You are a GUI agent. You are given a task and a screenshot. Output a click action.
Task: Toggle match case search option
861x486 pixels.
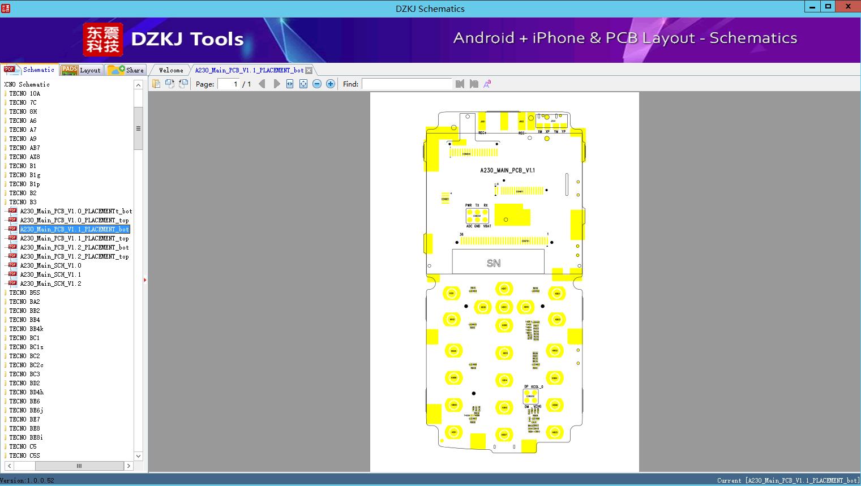click(487, 84)
